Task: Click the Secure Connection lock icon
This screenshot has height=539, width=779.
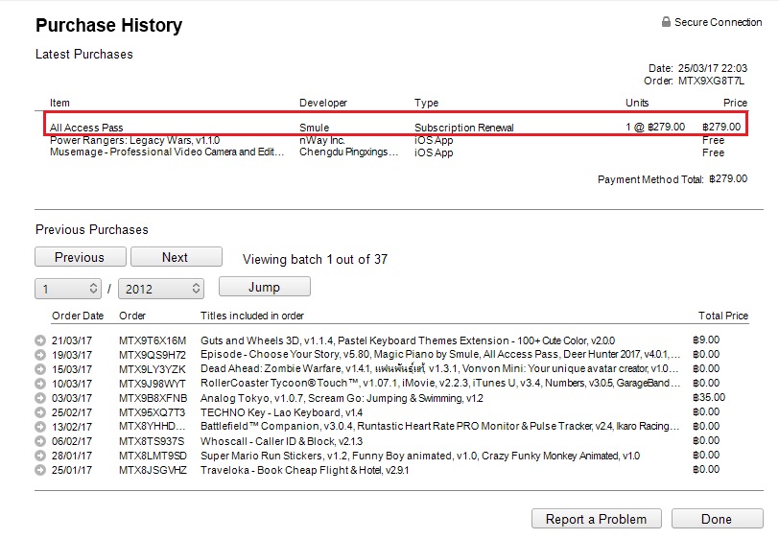Action: (666, 22)
